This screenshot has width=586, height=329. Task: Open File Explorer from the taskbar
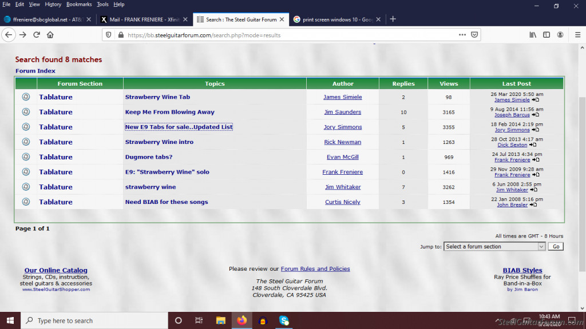(x=220, y=320)
